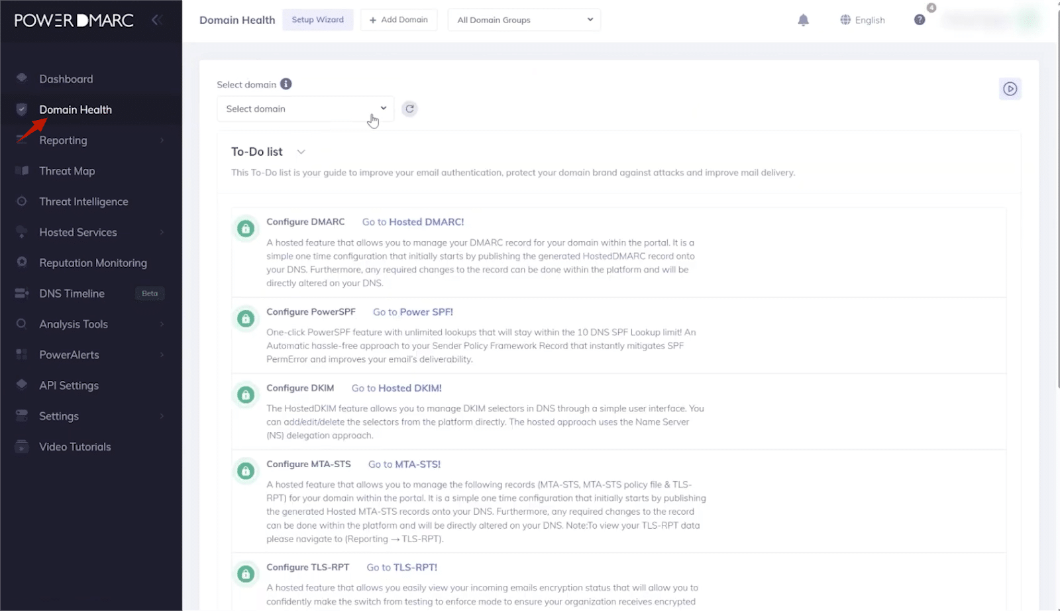Click the Reputation Monitoring sidebar icon

pos(22,262)
